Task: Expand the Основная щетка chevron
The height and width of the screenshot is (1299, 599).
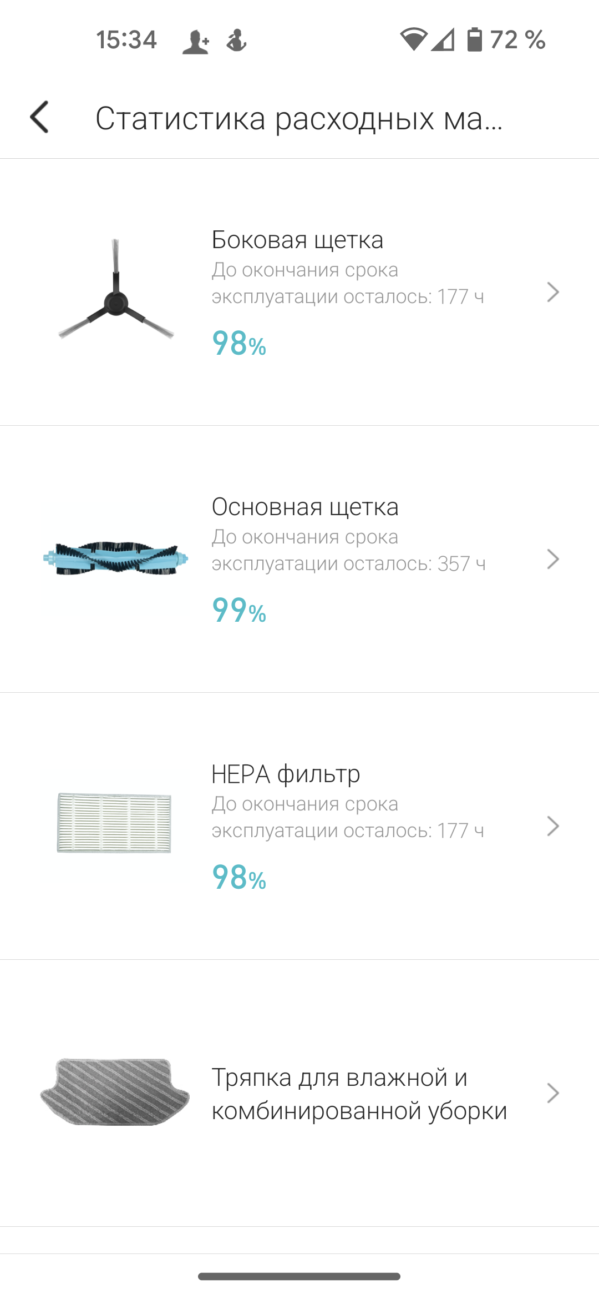Action: [552, 559]
